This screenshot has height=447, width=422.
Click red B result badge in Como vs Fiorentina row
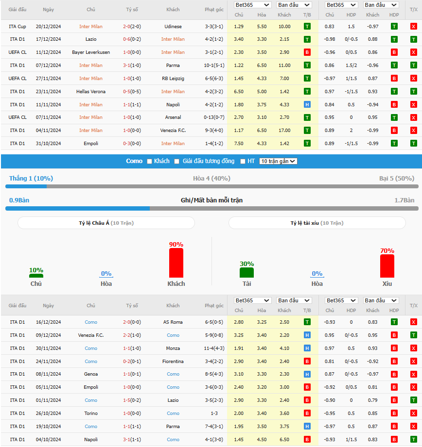point(307,362)
